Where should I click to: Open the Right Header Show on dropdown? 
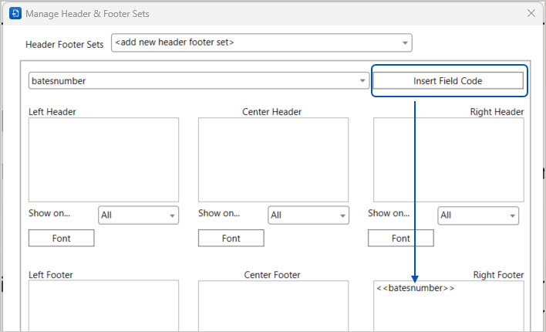478,215
